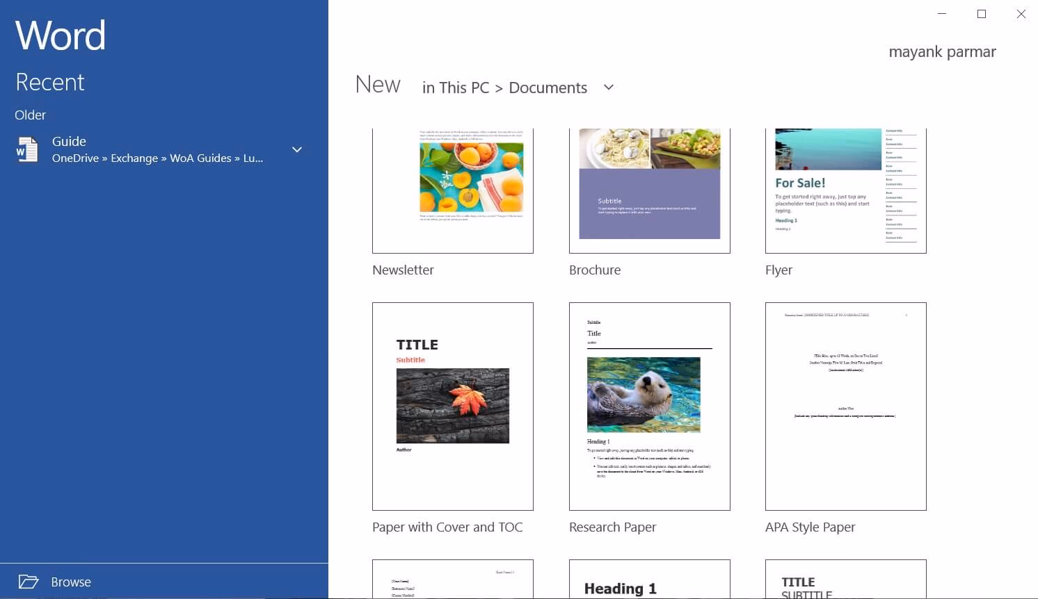Select the TITLE Subtitle template at bottom

[845, 579]
